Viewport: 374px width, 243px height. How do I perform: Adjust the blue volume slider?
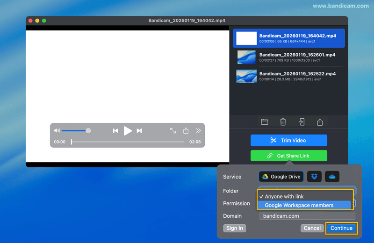pyautogui.click(x=76, y=130)
